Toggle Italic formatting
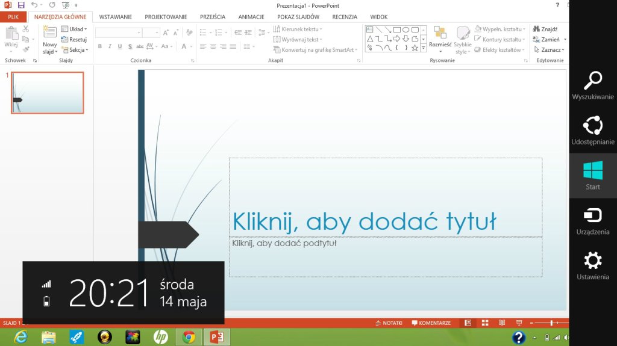The image size is (617, 346). [x=110, y=46]
